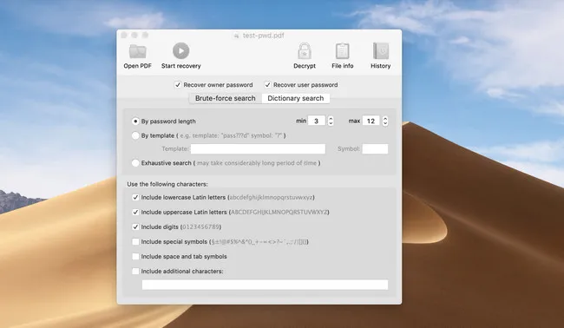This screenshot has width=564, height=328.
Task: Click the min length value field
Action: click(x=317, y=121)
